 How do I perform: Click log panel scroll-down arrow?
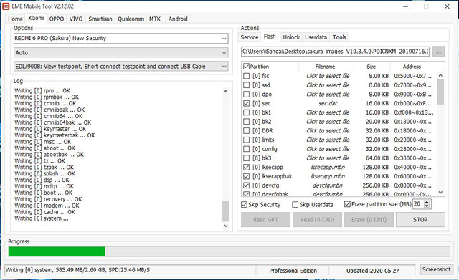(x=226, y=226)
